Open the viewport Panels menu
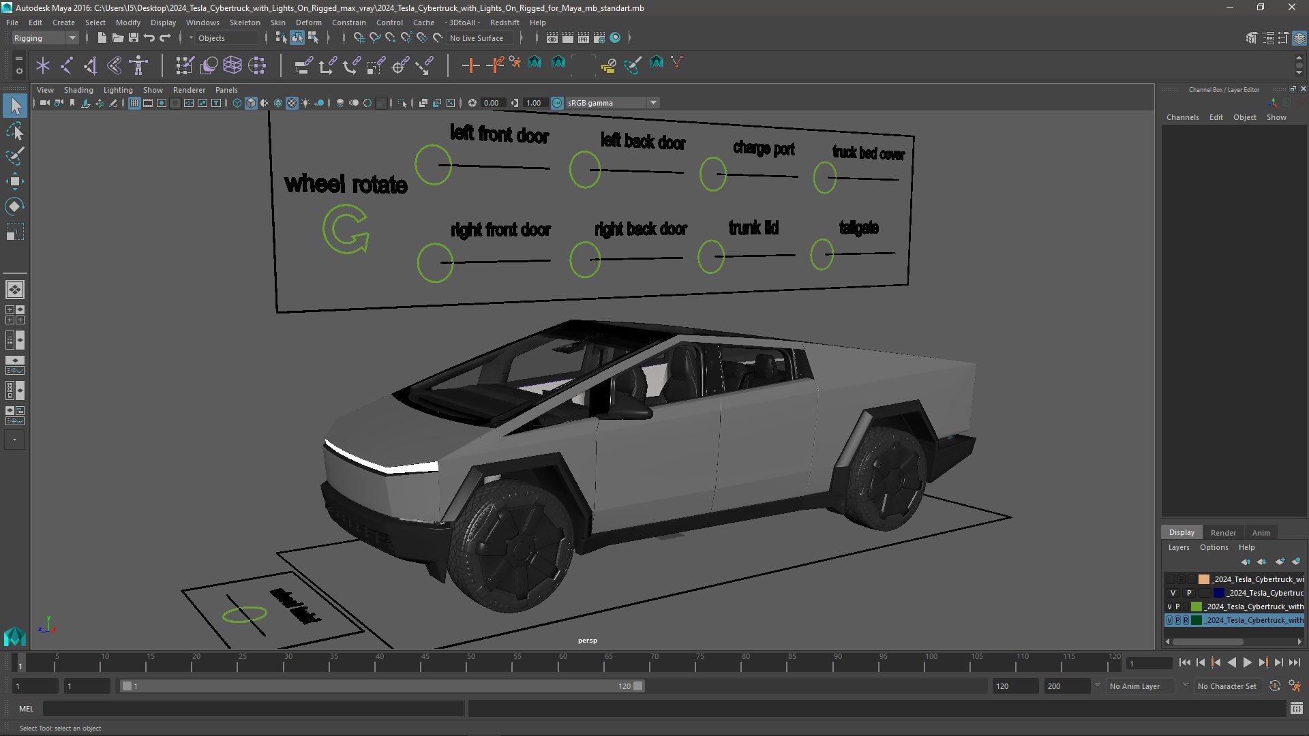 coord(226,90)
